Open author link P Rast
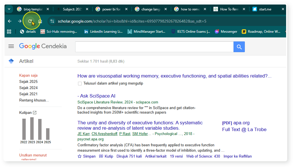The height and width of the screenshot is (168, 294). pos(125,134)
